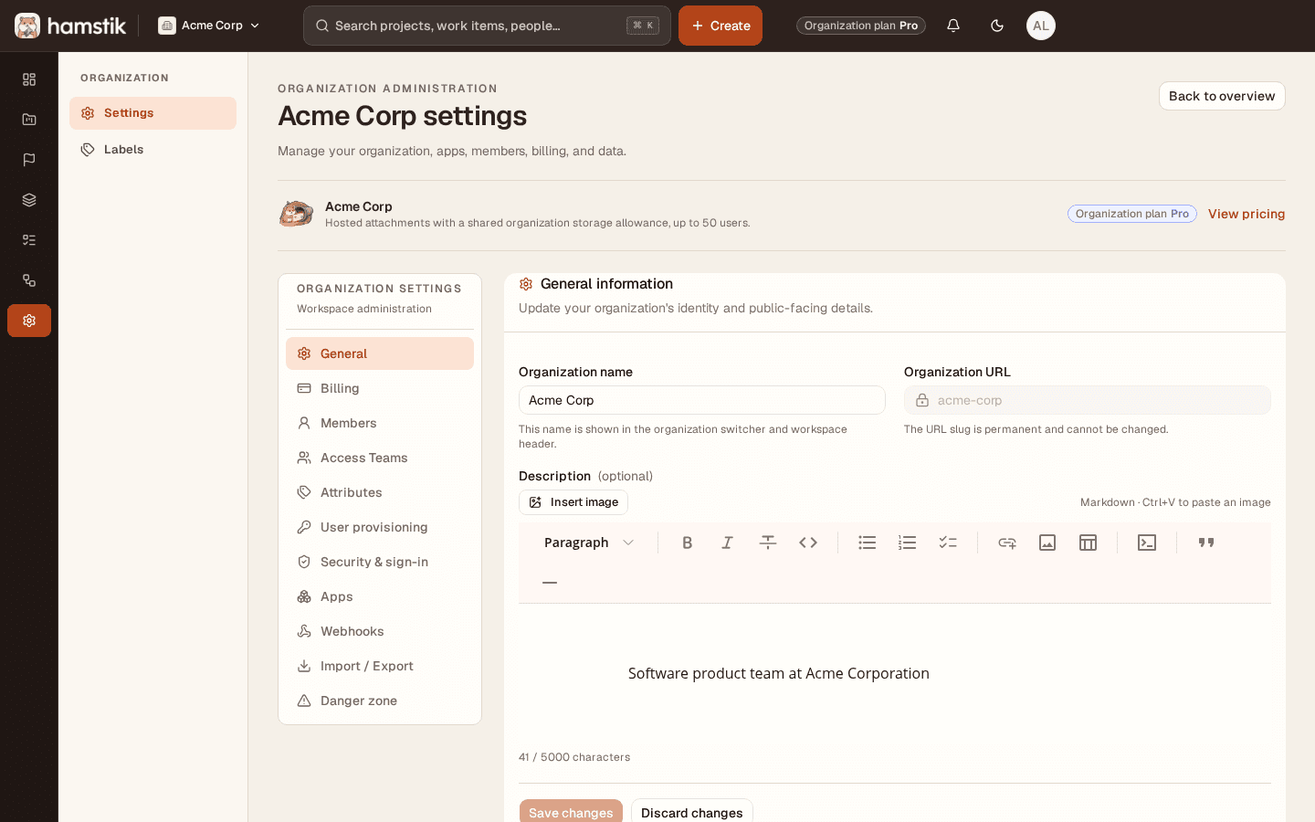Screen dimensions: 1315x822
Task: Add a blockquote with the quote icon
Action: click(1206, 543)
